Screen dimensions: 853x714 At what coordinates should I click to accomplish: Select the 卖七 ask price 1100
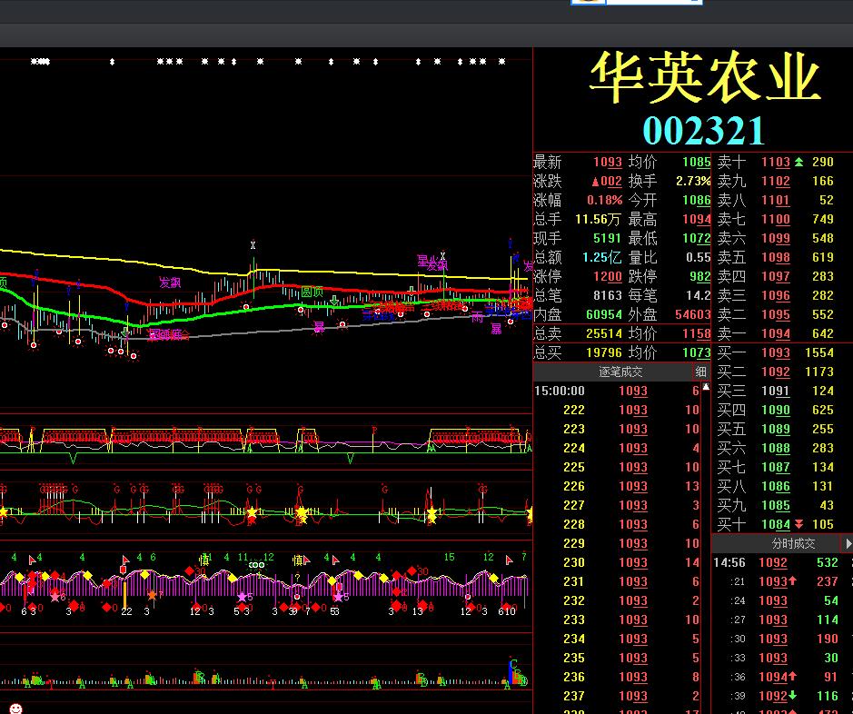point(775,219)
